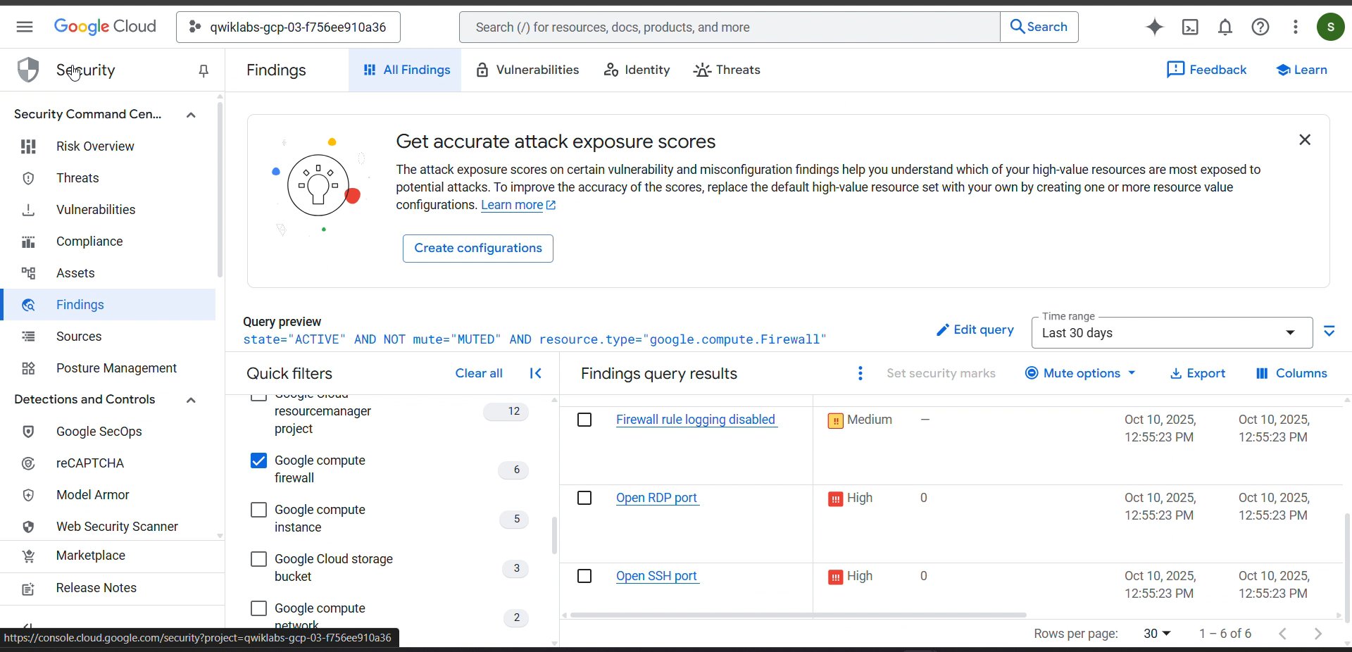Expand the query filter options arrow
1352x652 pixels.
pyautogui.click(x=1329, y=331)
